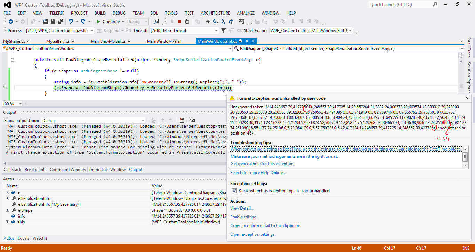Switch to the MyShape.cs tab
The image size is (475, 252).
coord(14,41)
